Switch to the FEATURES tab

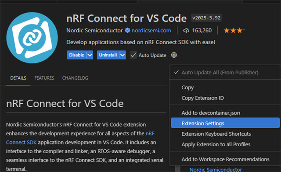tap(44, 78)
